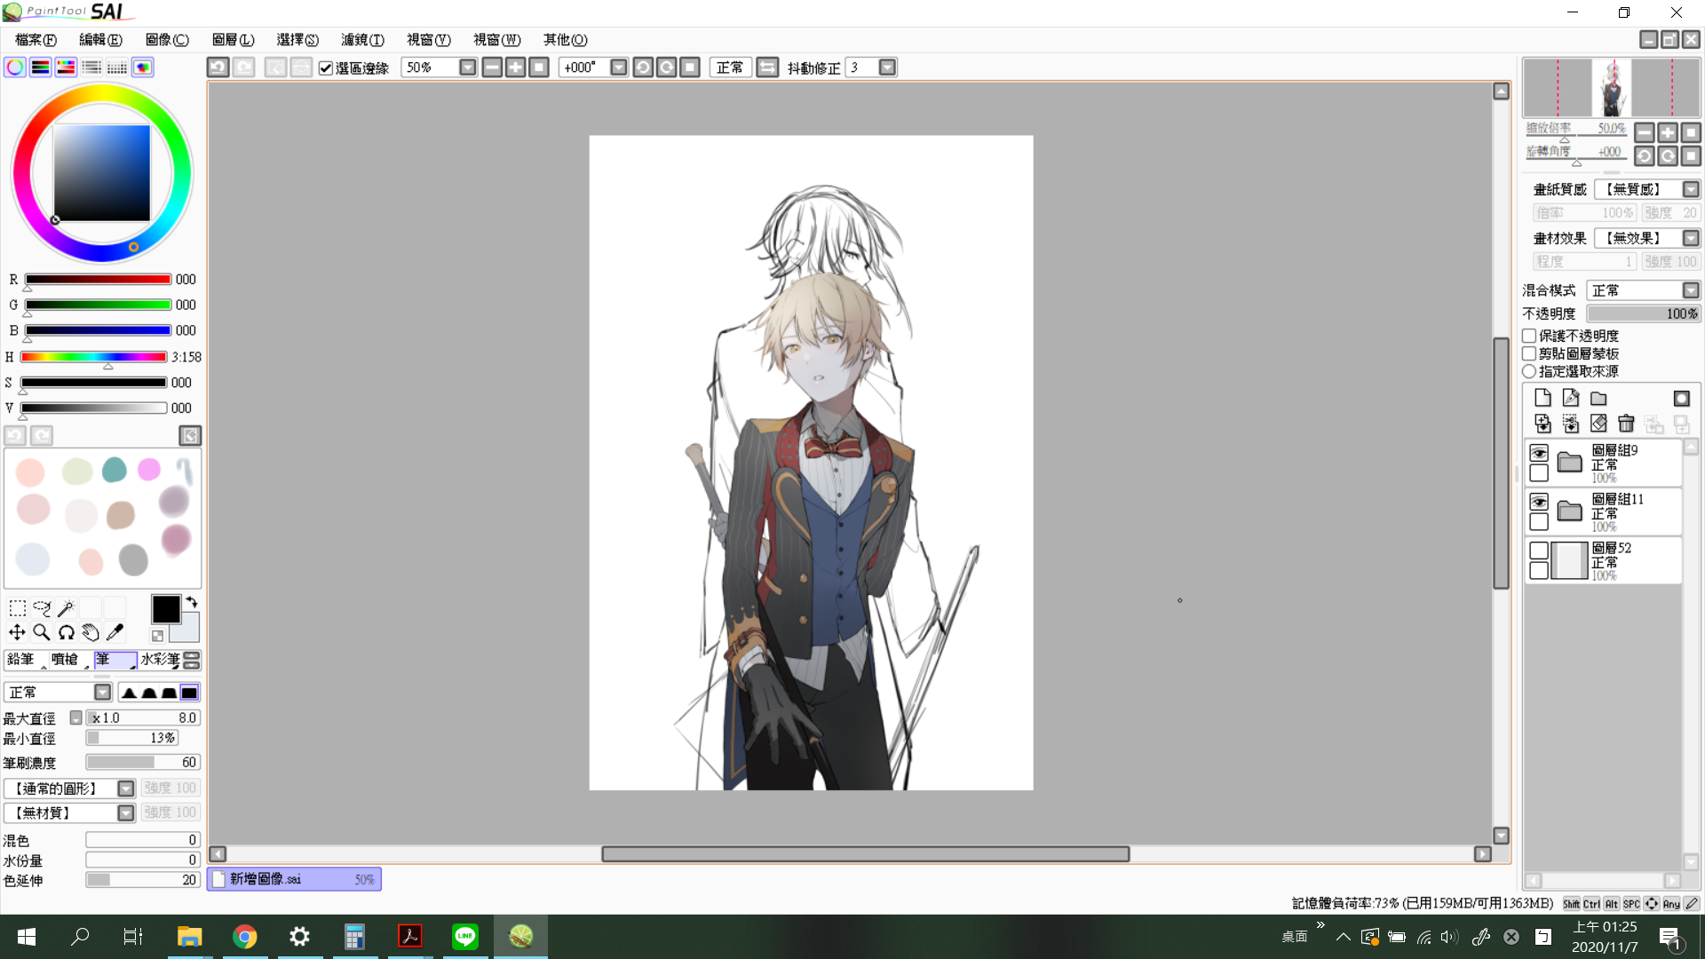Screen dimensions: 1705x959
Task: Swap foreground and background colors arrow
Action: click(x=192, y=602)
